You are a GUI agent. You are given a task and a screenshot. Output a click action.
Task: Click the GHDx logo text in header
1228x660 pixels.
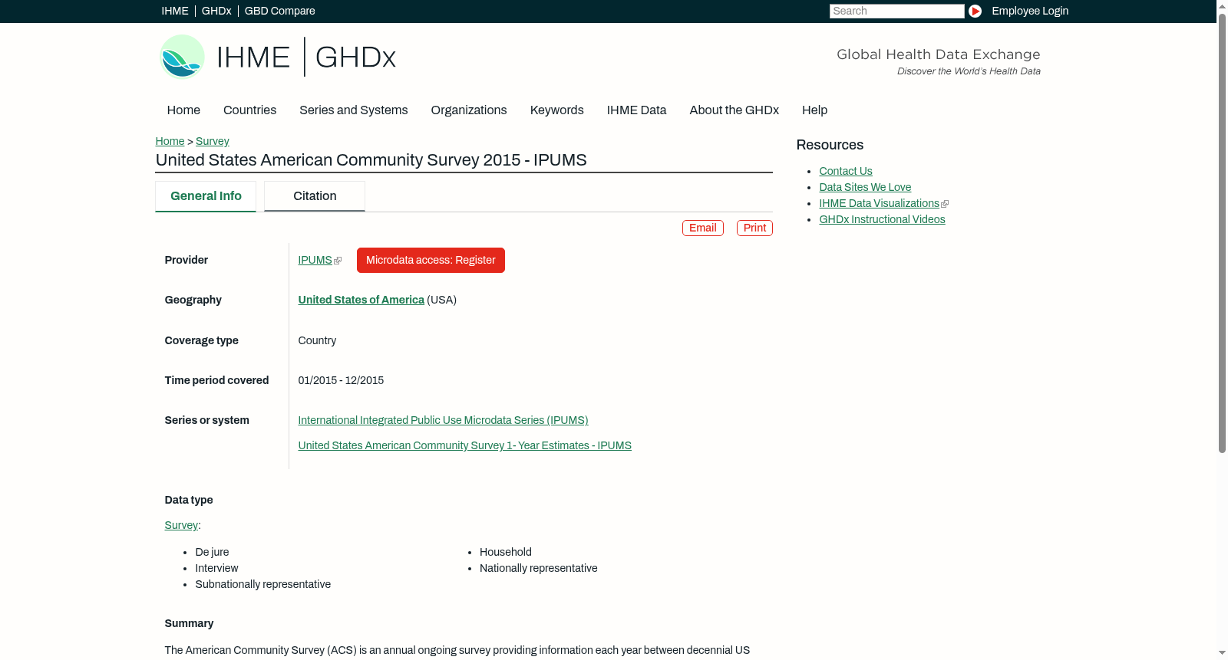[355, 57]
